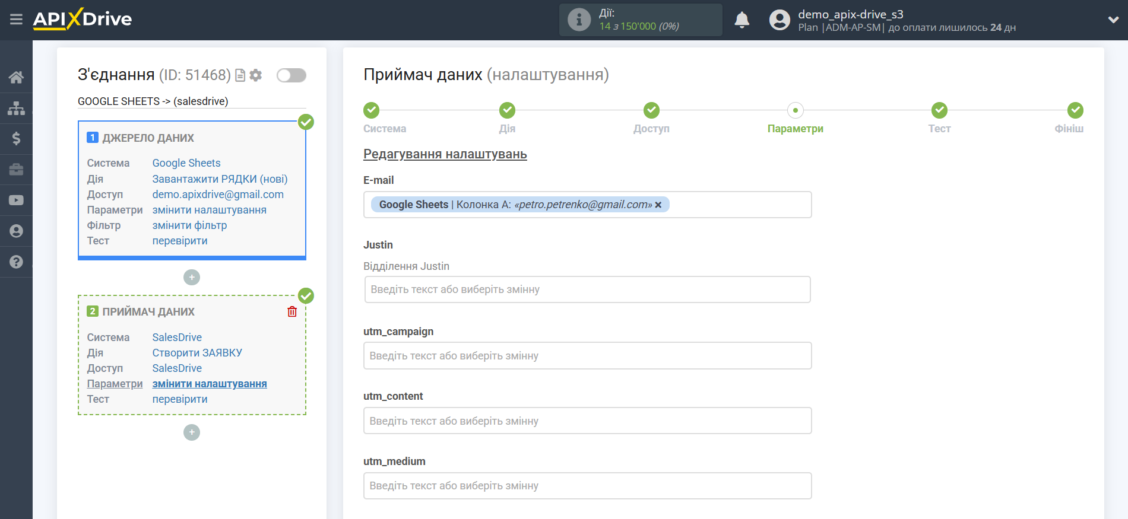Click Редагування налаштувань heading
The width and height of the screenshot is (1128, 519).
(445, 154)
